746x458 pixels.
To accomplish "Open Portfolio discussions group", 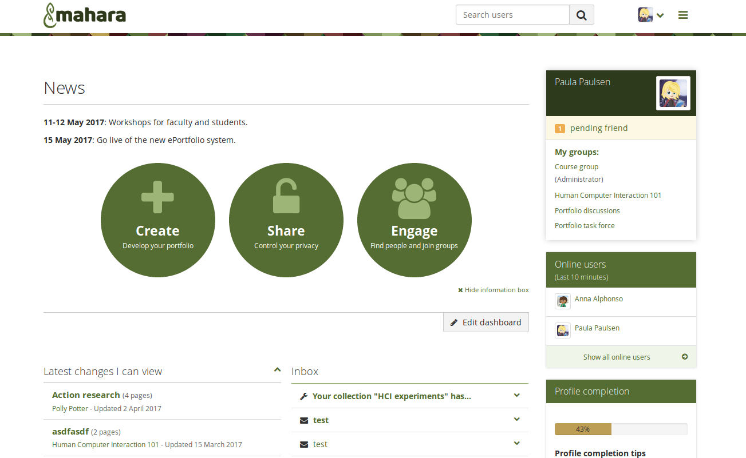I will [x=587, y=211].
